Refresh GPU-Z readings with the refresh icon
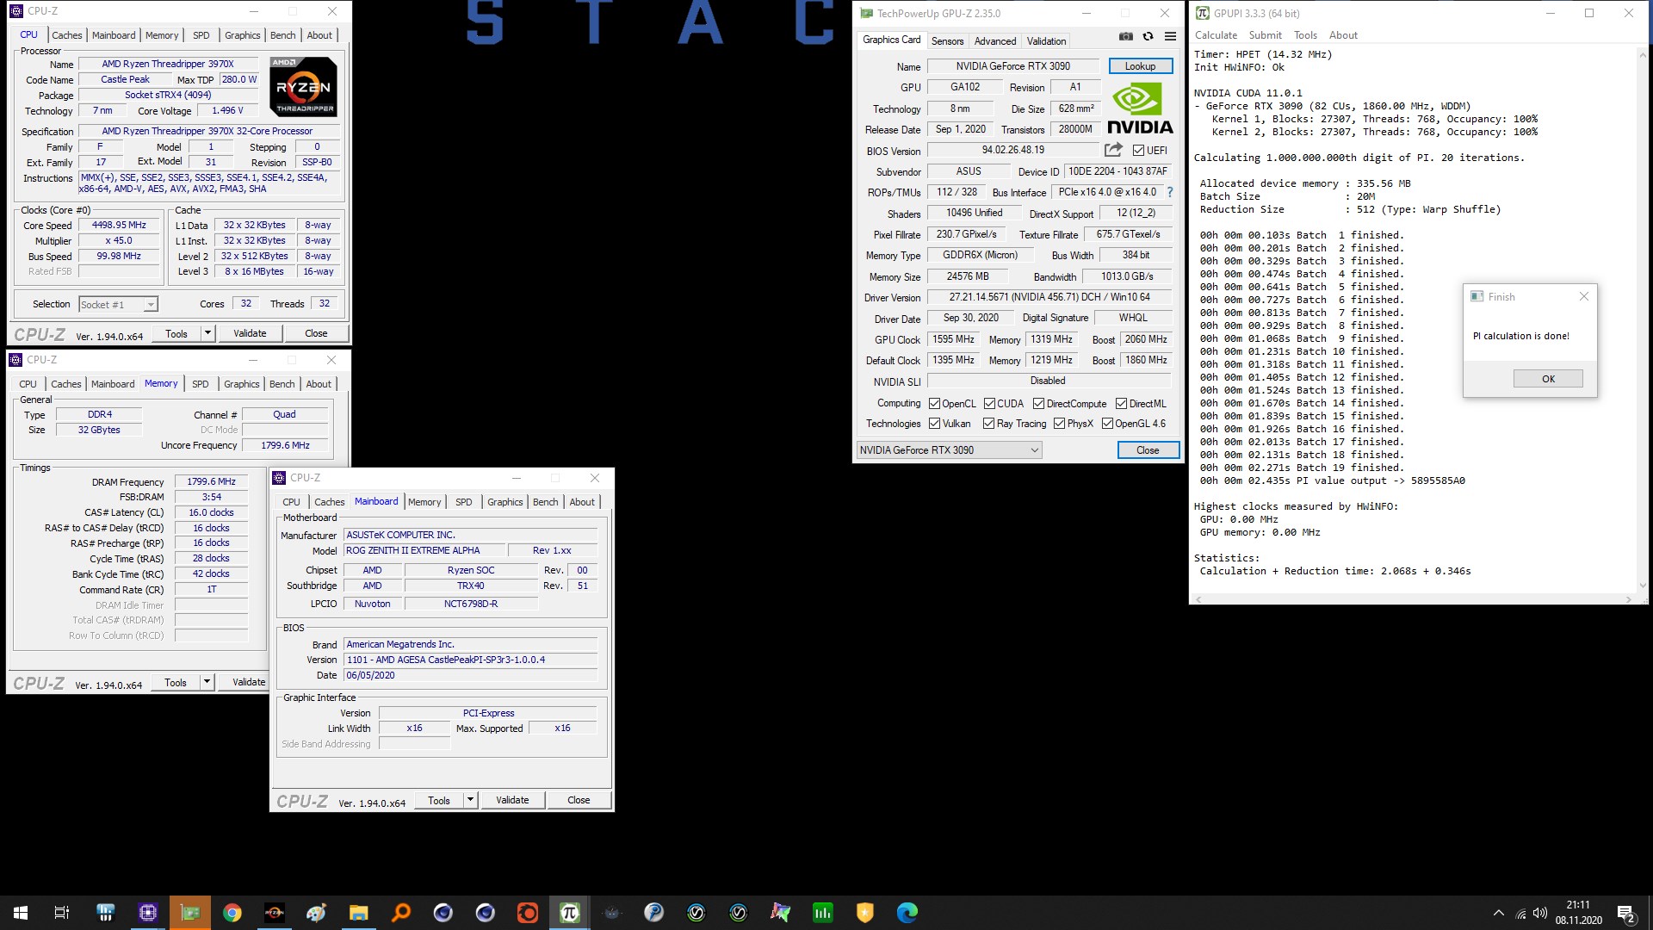This screenshot has height=930, width=1653. 1148,36
